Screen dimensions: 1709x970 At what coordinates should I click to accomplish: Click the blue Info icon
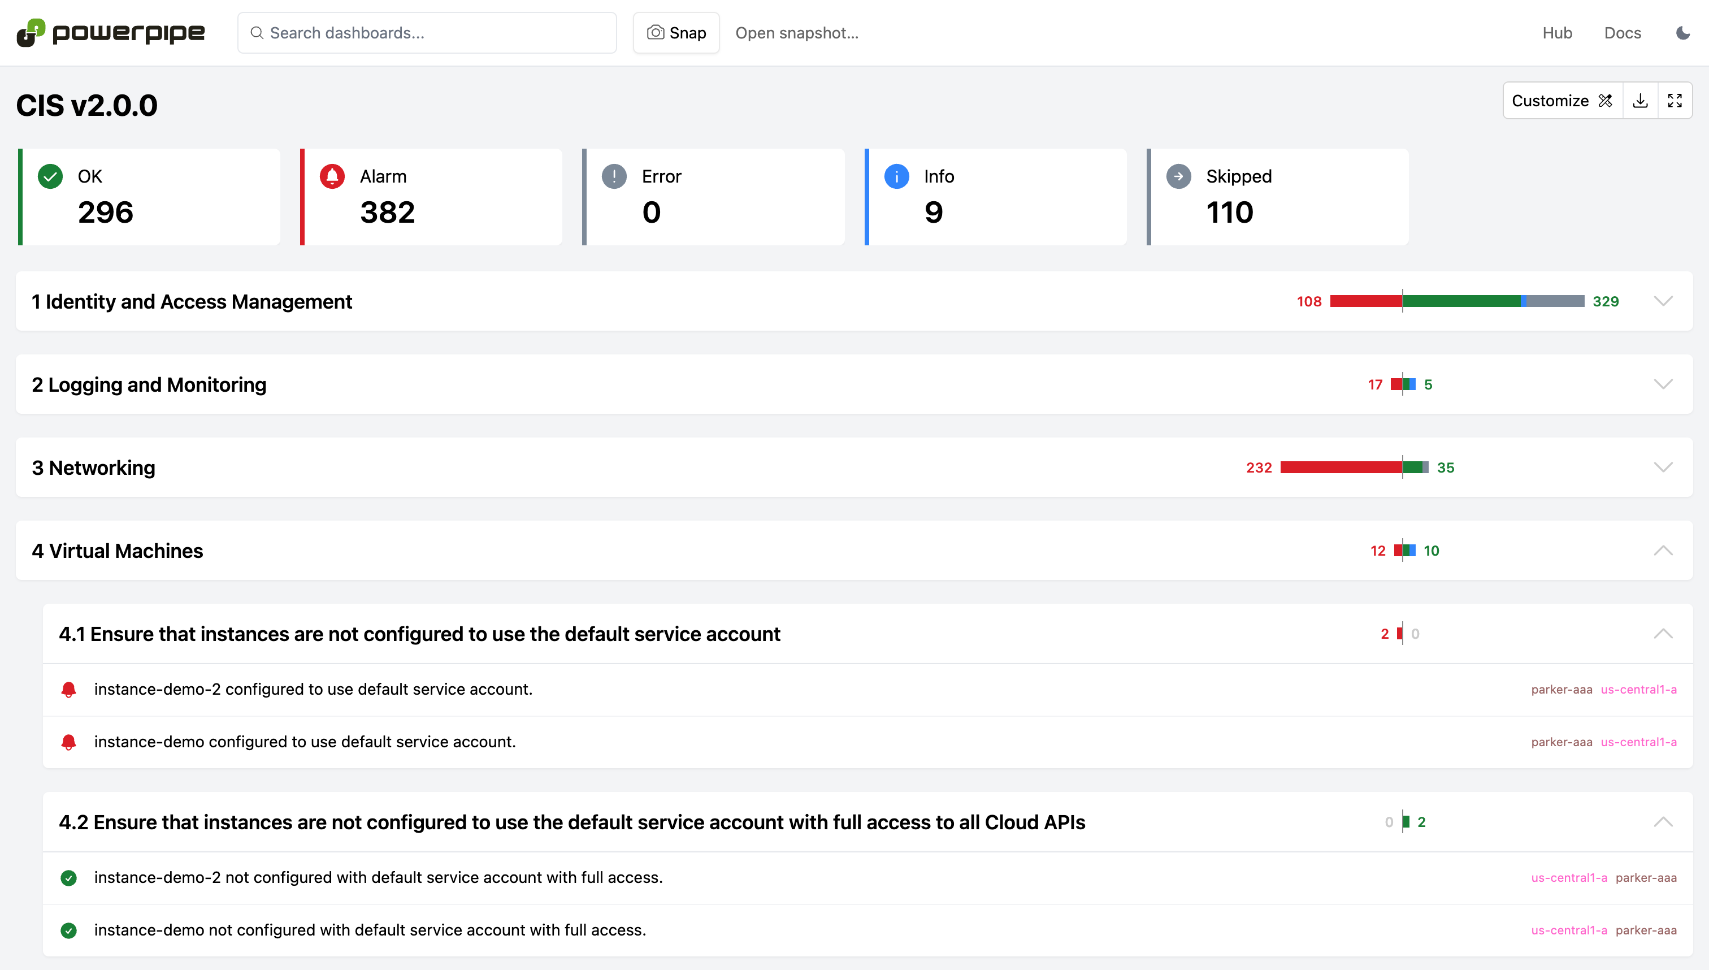[x=896, y=176]
